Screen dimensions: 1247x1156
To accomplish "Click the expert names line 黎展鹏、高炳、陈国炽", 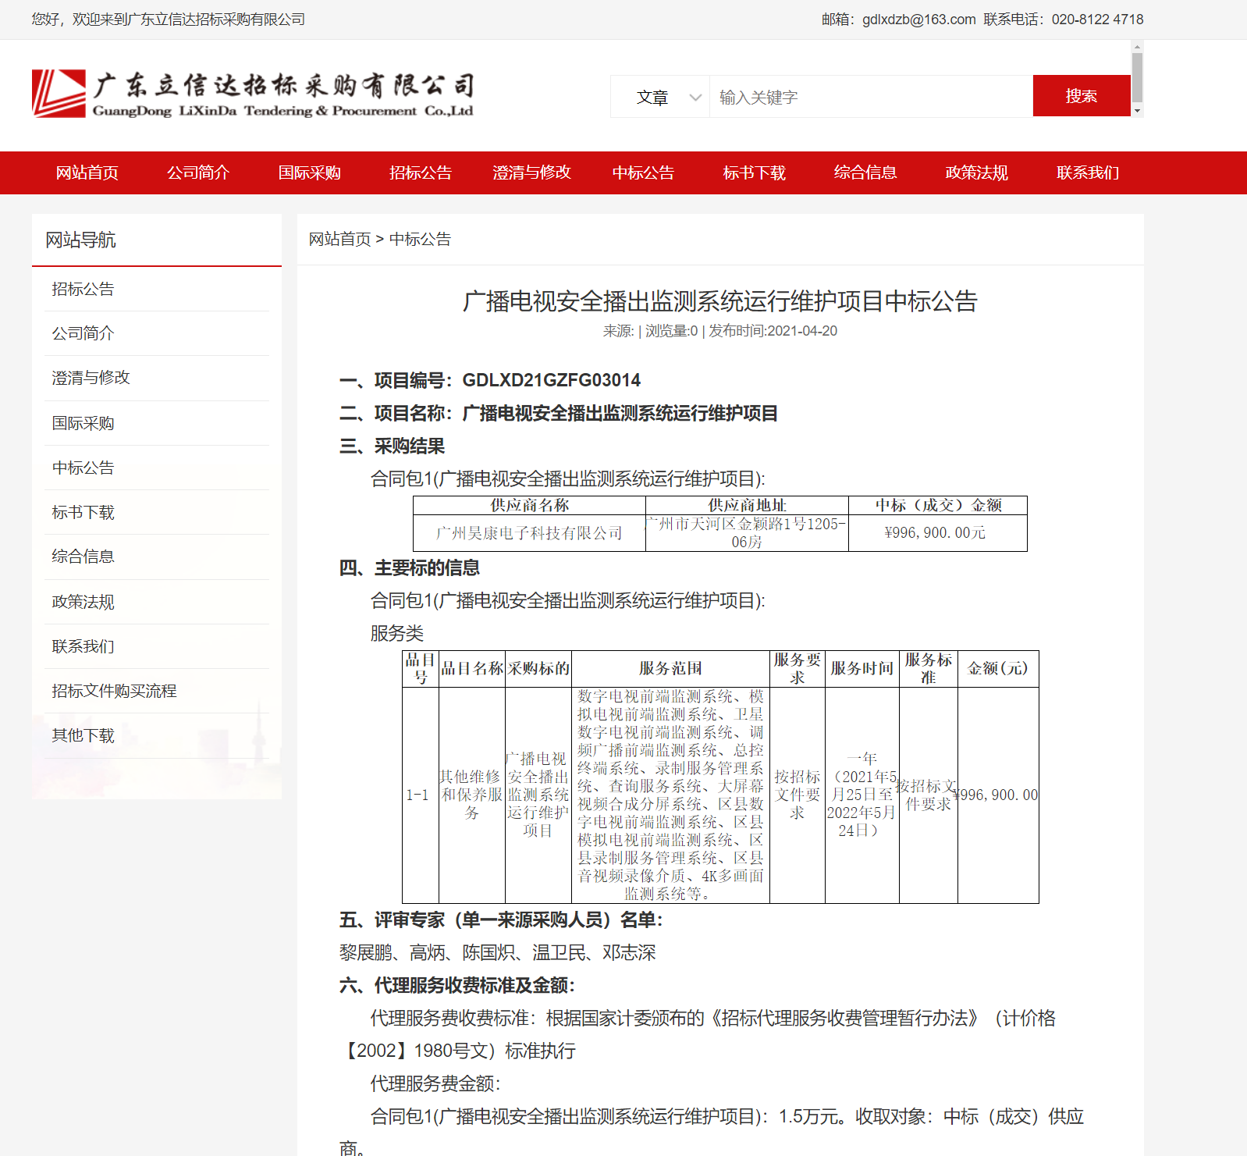I will [428, 952].
